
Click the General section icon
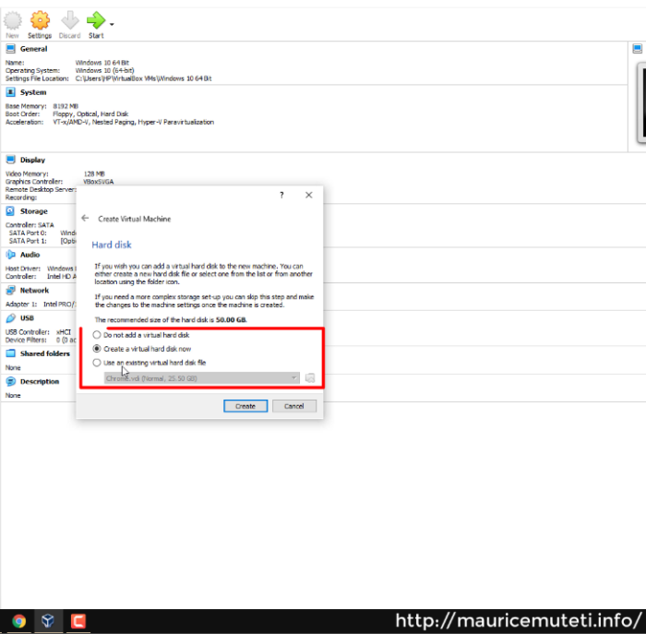[x=10, y=49]
